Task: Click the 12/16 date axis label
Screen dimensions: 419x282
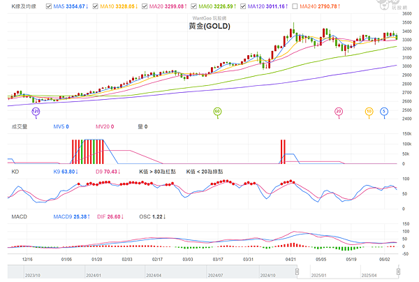Action: 27,259
